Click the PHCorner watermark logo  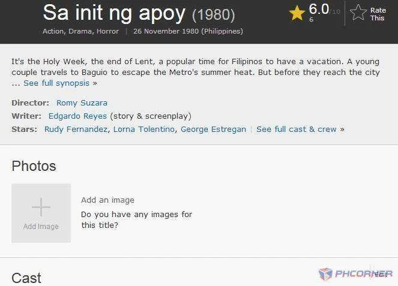pyautogui.click(x=355, y=274)
